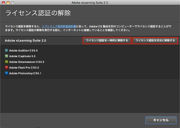Click ライセンス認証を一時的に解除する button

(107, 41)
